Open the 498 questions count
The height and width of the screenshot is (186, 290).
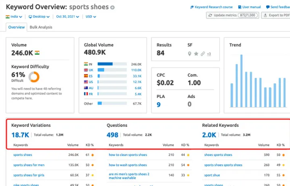point(112,135)
